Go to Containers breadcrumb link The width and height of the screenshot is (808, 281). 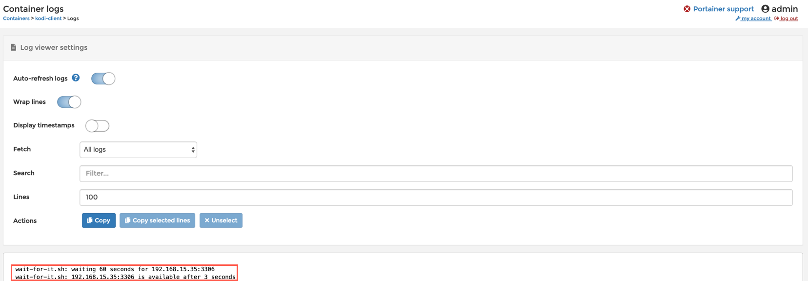click(x=16, y=19)
